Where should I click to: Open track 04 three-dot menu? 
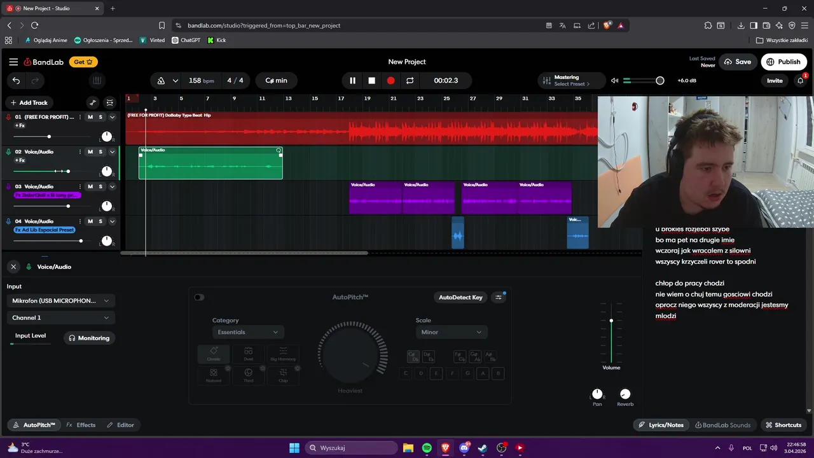(x=79, y=221)
